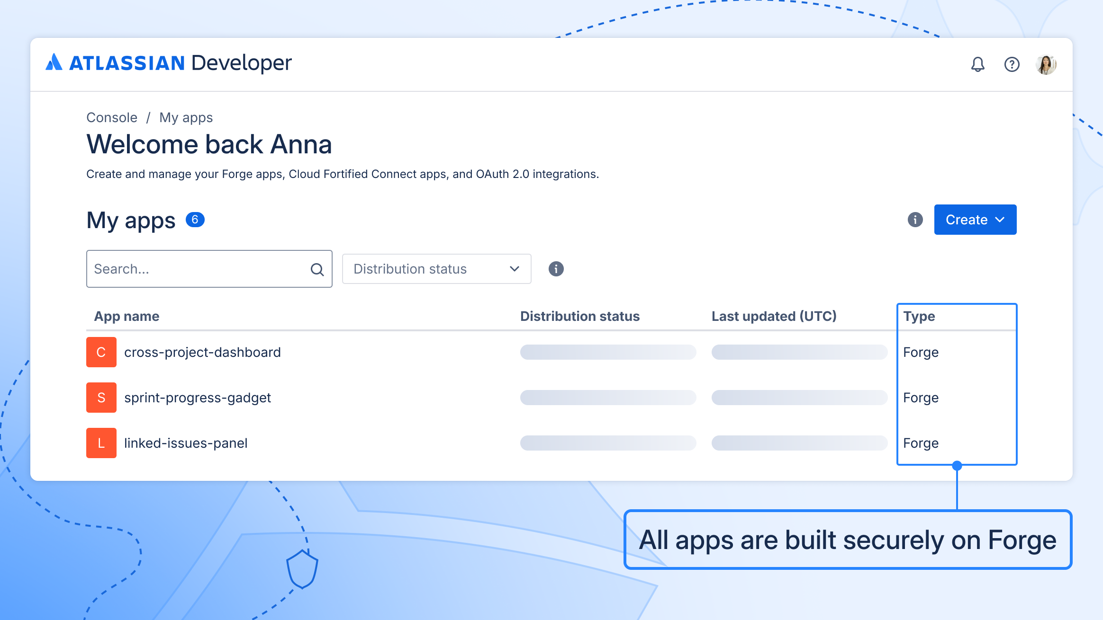Open the Distribution status filter dropdown

(x=436, y=269)
